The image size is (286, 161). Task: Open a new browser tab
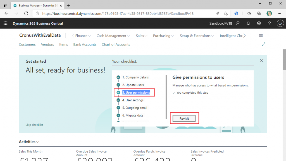[68, 6]
